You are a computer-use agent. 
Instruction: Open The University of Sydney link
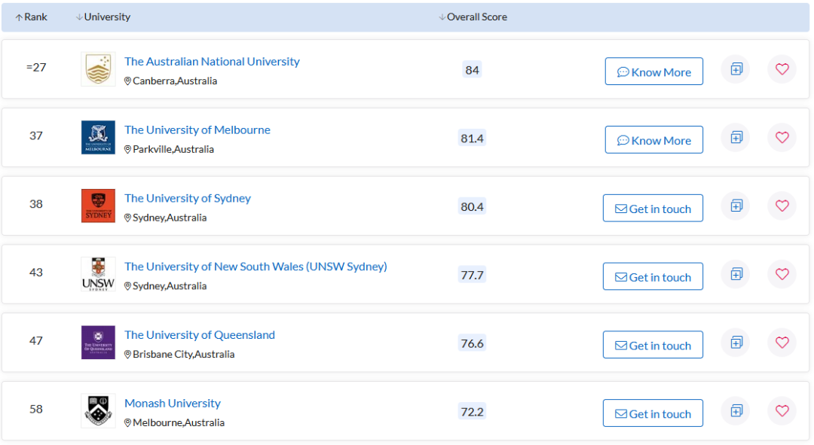click(x=188, y=198)
